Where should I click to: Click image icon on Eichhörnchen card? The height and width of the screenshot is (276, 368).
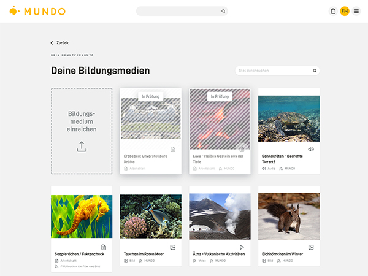(x=311, y=247)
